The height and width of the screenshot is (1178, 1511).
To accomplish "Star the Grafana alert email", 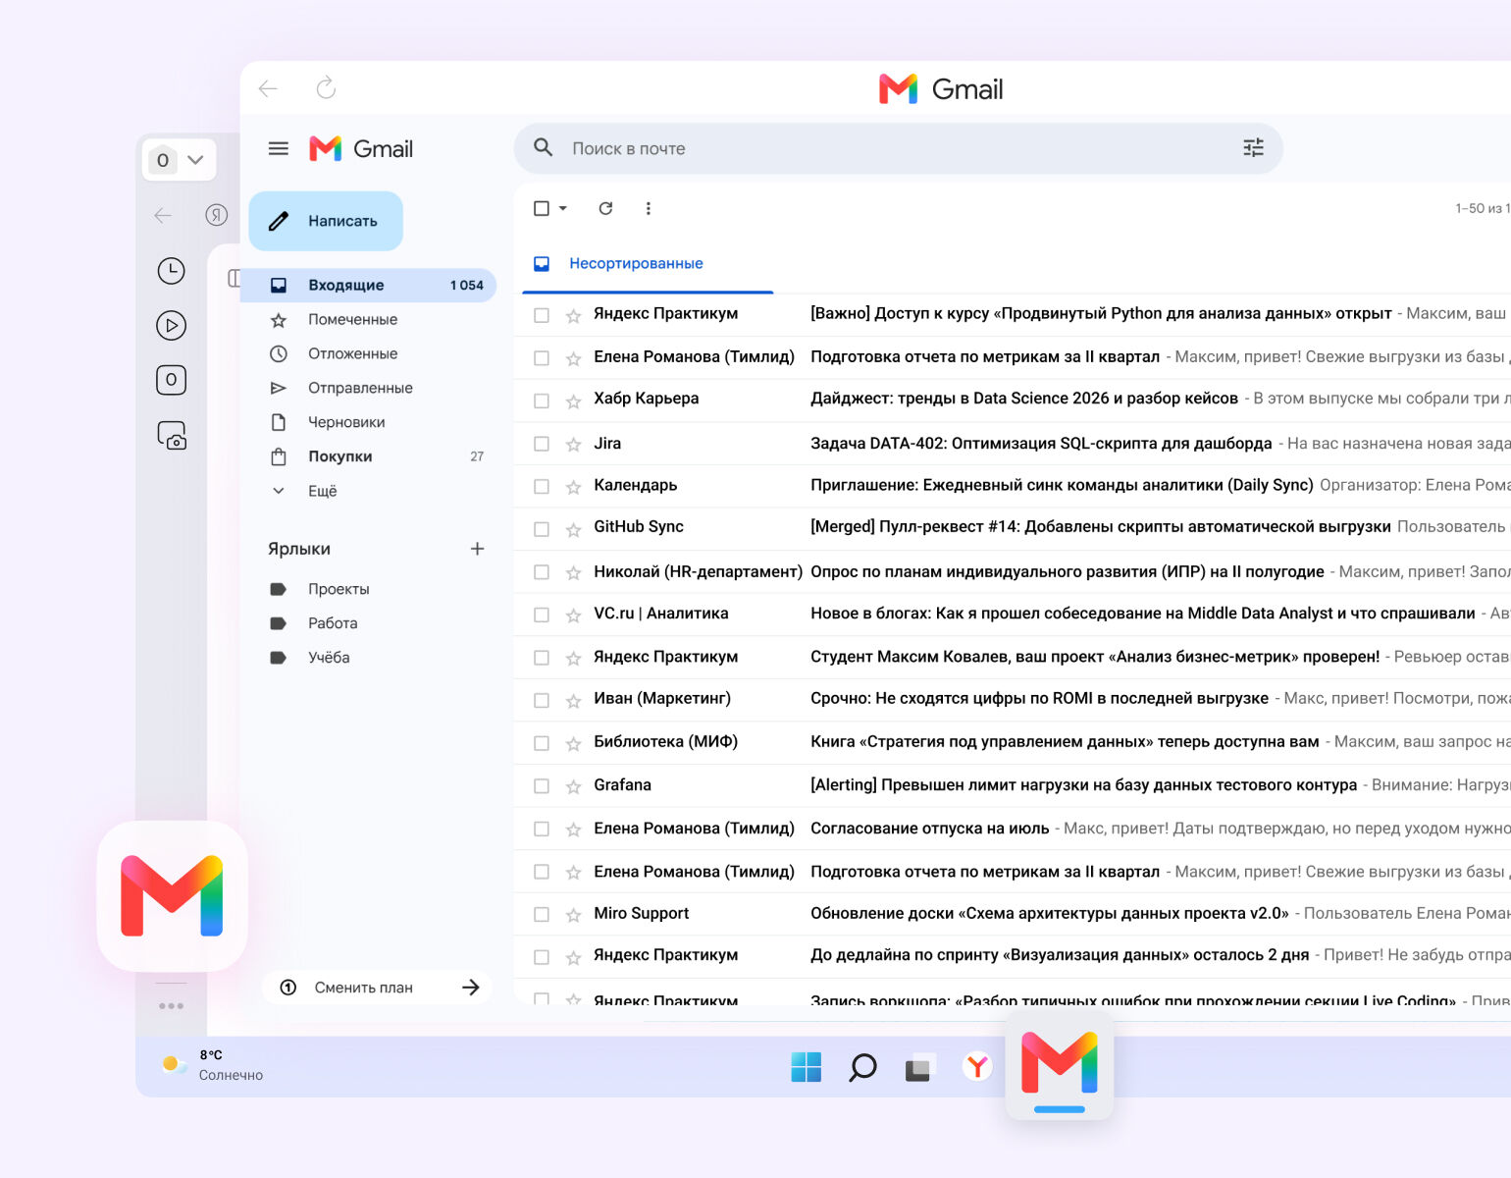I will [x=574, y=786].
